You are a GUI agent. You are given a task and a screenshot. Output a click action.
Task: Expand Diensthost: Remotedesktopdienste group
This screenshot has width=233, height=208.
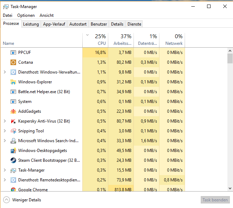coord(5,180)
